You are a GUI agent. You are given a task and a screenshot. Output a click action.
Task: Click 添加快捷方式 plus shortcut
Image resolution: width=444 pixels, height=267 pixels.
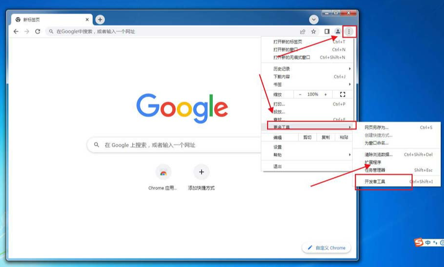(x=201, y=177)
